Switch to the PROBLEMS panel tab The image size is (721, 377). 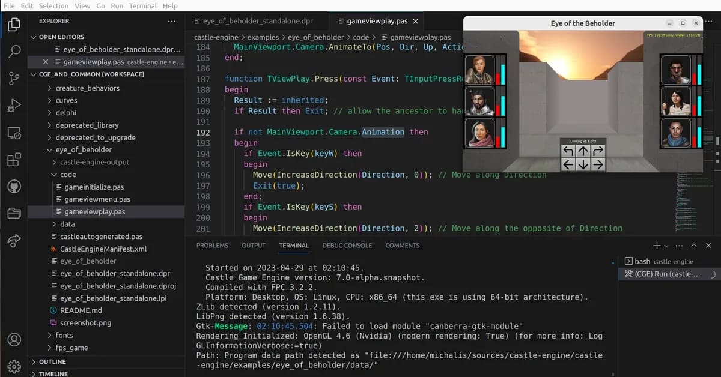pyautogui.click(x=212, y=246)
